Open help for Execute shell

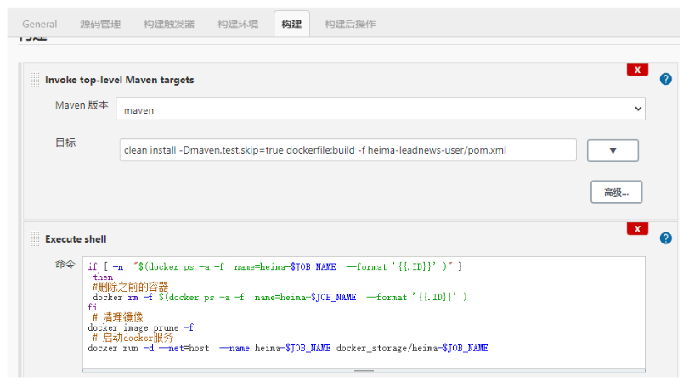[x=666, y=238]
